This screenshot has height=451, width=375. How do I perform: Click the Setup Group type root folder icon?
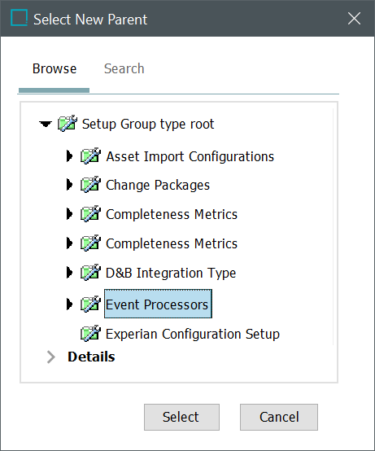tap(68, 124)
